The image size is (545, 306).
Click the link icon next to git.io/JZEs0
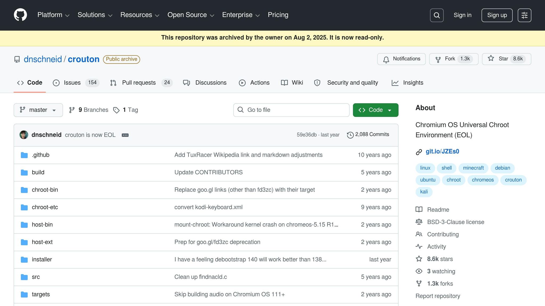click(419, 152)
